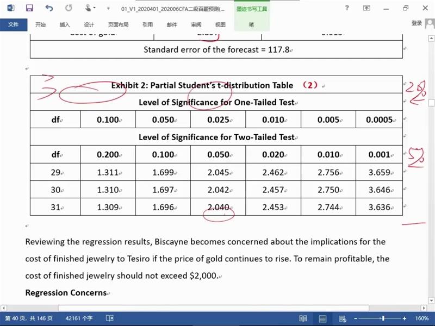This screenshot has width=435, height=326.
Task: Click the df row labeled 30
Action: tap(55, 190)
